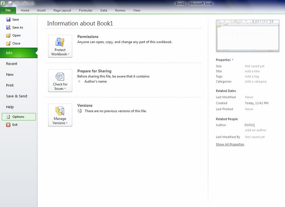This screenshot has width=285, height=207.
Task: Open the File tab
Action: pyautogui.click(x=8, y=10)
